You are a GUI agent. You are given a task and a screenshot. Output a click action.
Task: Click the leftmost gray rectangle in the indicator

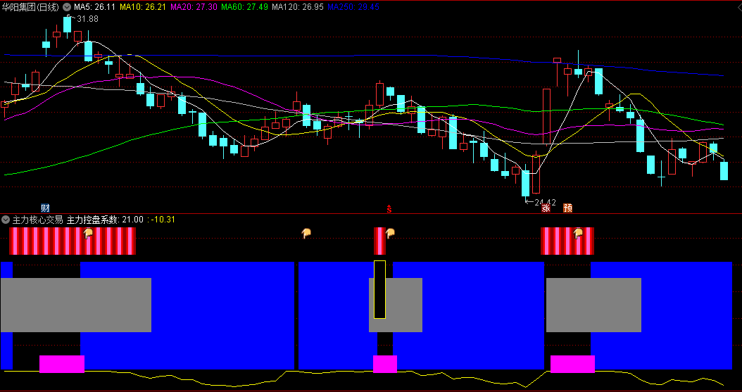76,305
